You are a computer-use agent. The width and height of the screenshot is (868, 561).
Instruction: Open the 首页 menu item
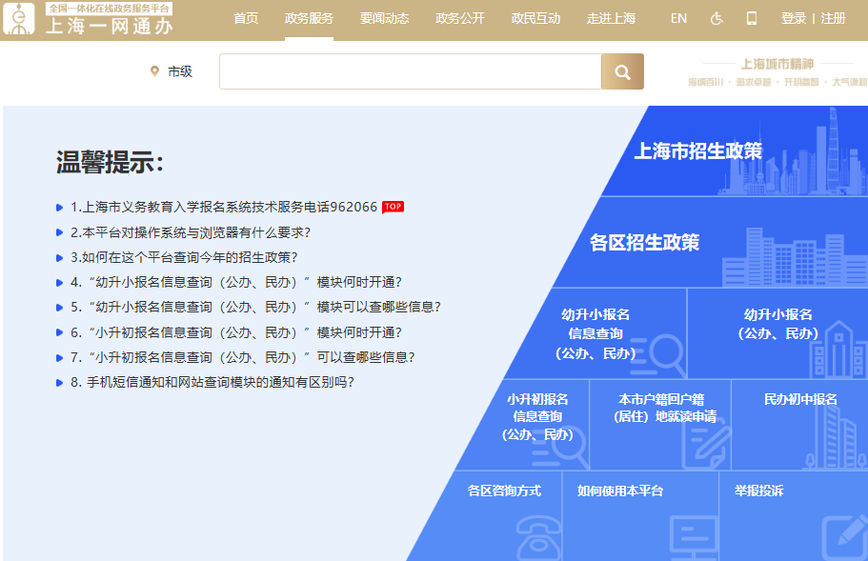[246, 18]
